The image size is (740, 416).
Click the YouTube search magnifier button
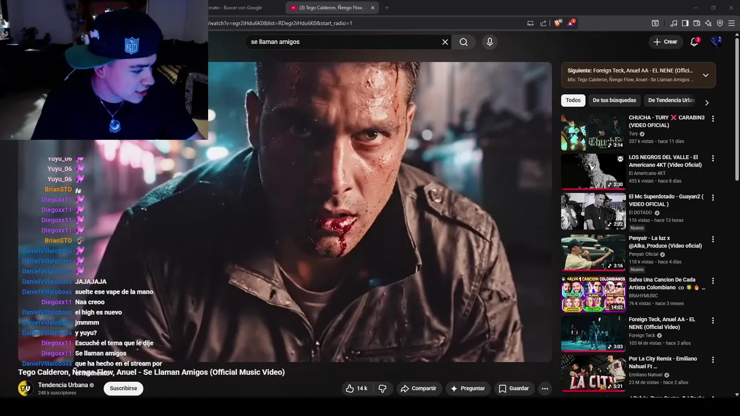(x=464, y=42)
